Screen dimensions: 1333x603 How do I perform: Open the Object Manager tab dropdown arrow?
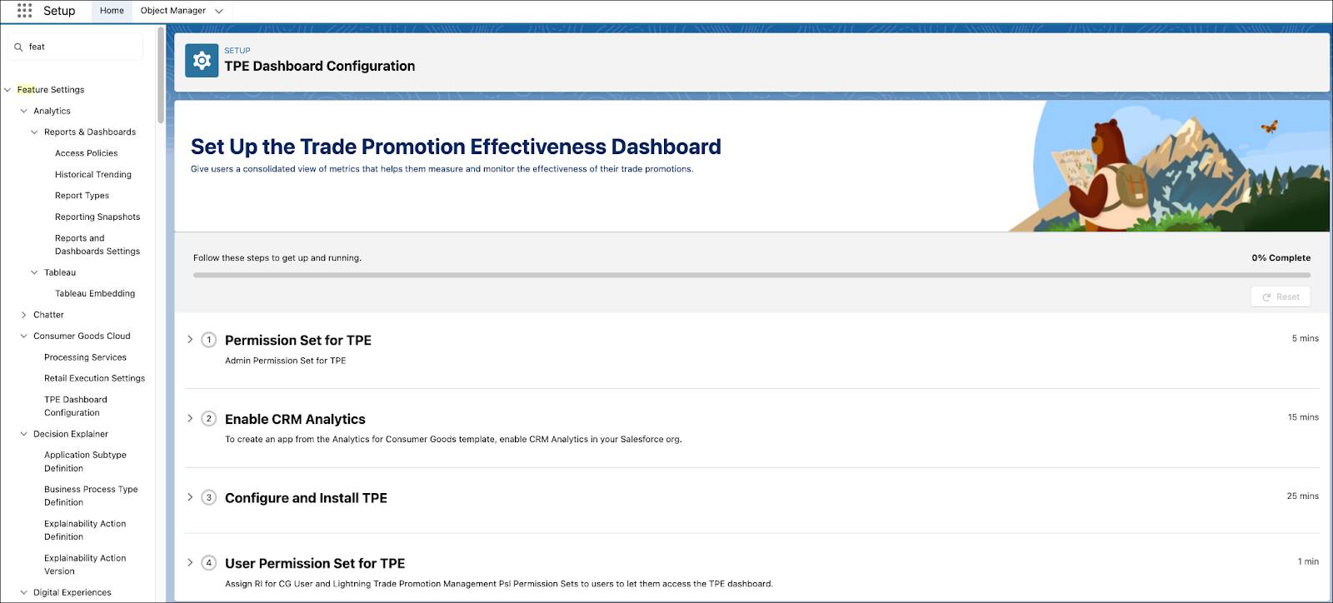(x=219, y=11)
